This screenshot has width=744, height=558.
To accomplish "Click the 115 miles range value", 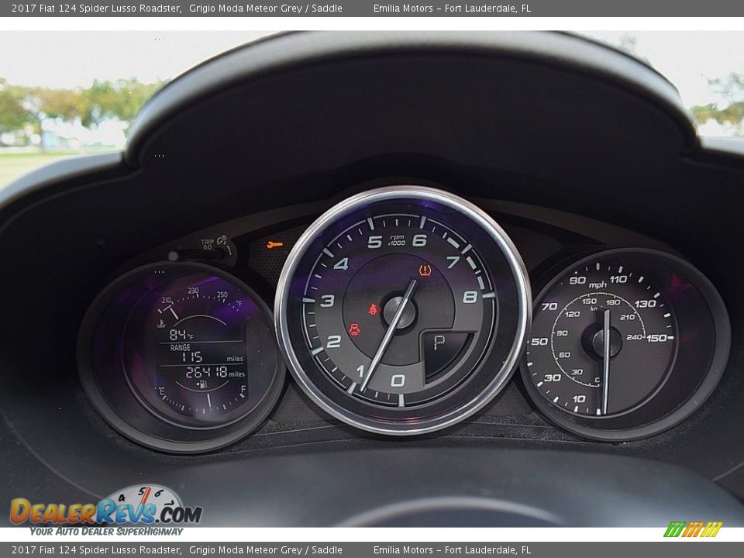I will click(x=193, y=356).
